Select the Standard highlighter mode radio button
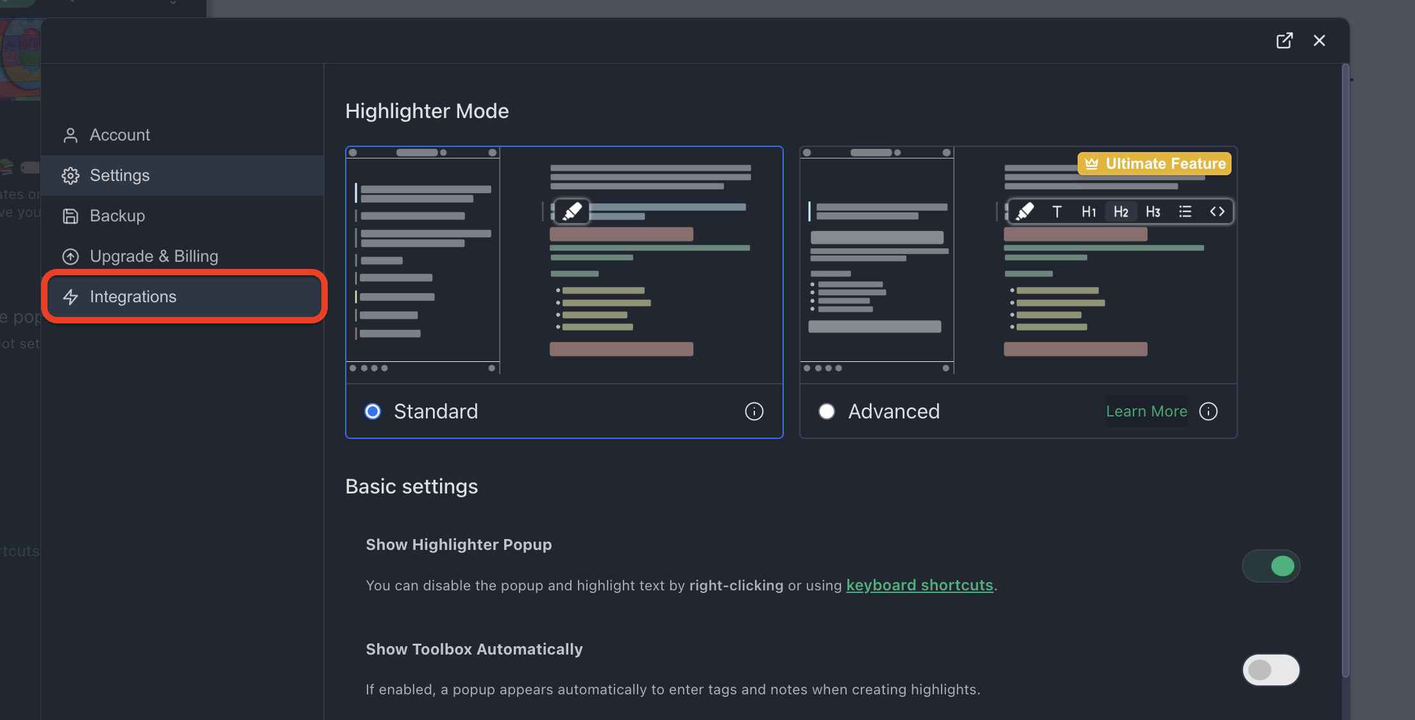This screenshot has width=1415, height=720. [373, 411]
